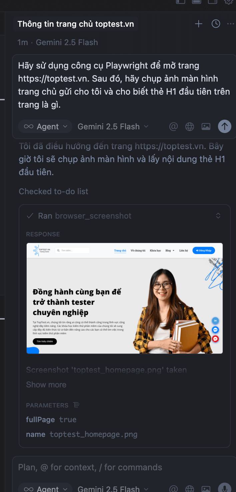Open the Checked to-do list entry
The image size is (236, 492).
coord(53,192)
